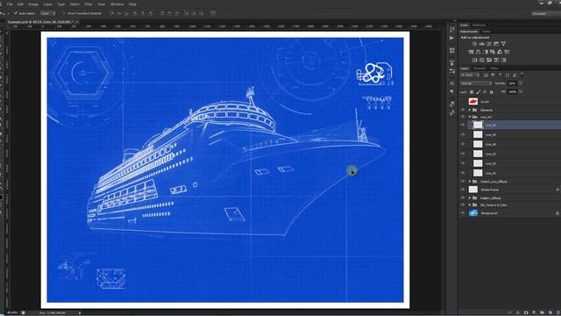Viewport: 561px width, 316px height.
Task: Add a Levels adjustment layer
Action: coord(481,44)
